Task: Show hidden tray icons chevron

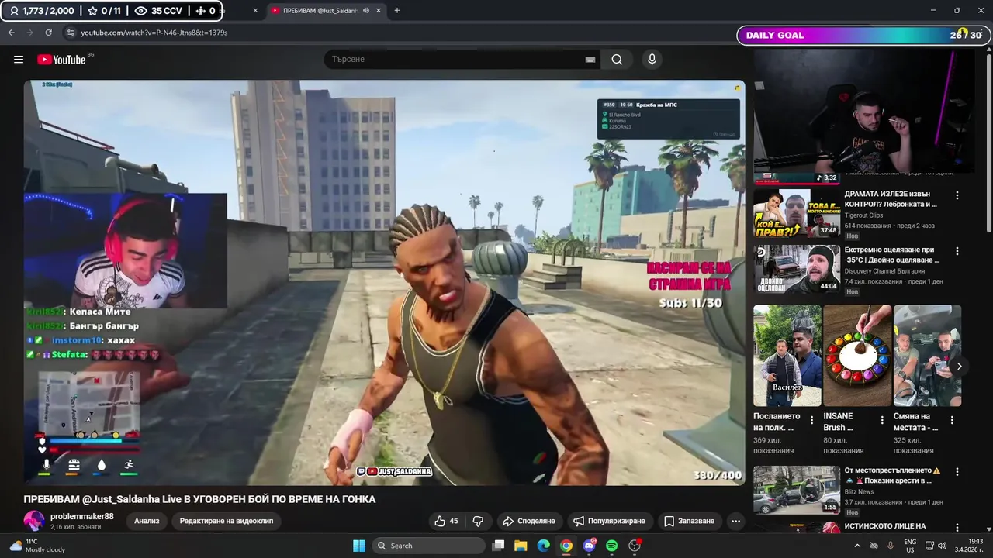Action: (x=857, y=546)
